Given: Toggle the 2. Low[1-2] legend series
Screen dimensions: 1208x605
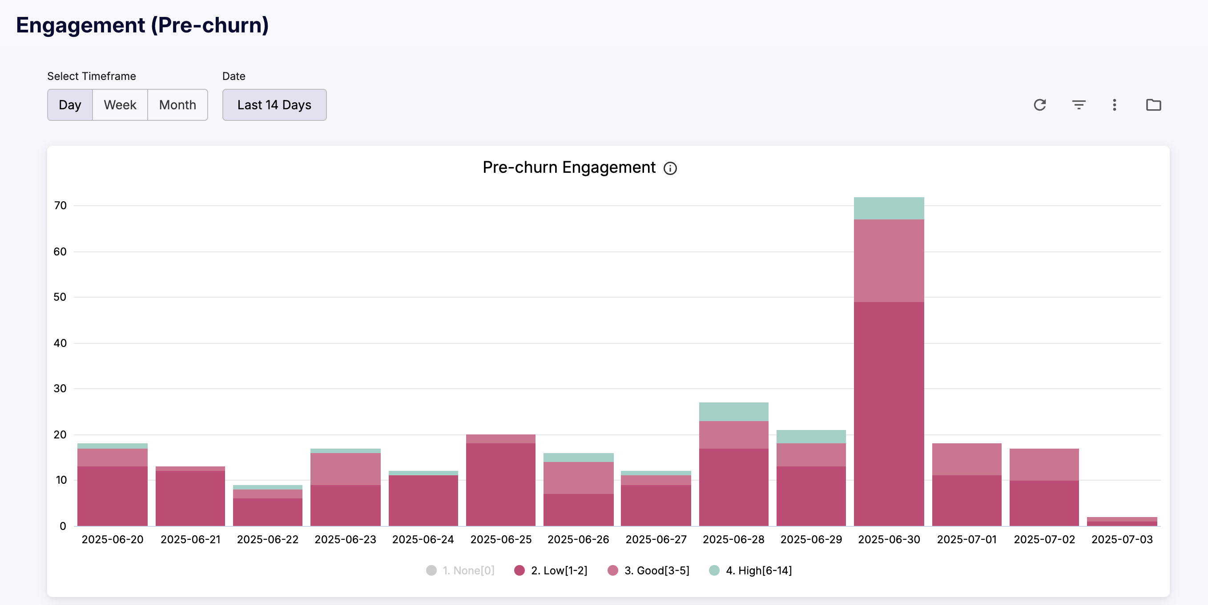Looking at the screenshot, I should point(551,570).
